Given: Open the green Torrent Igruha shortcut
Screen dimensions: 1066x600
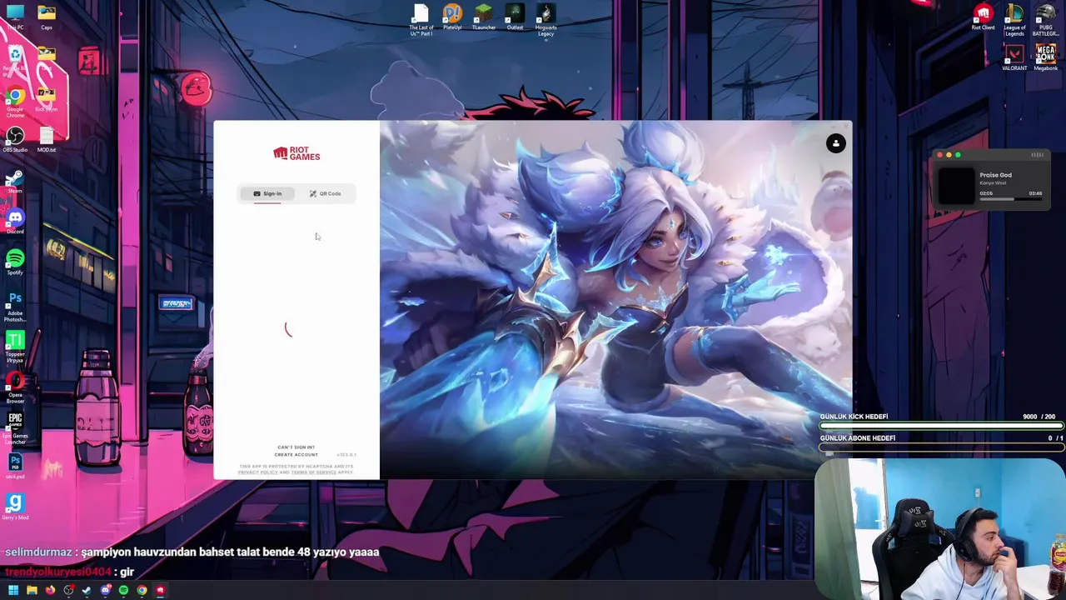Looking at the screenshot, I should (15, 345).
